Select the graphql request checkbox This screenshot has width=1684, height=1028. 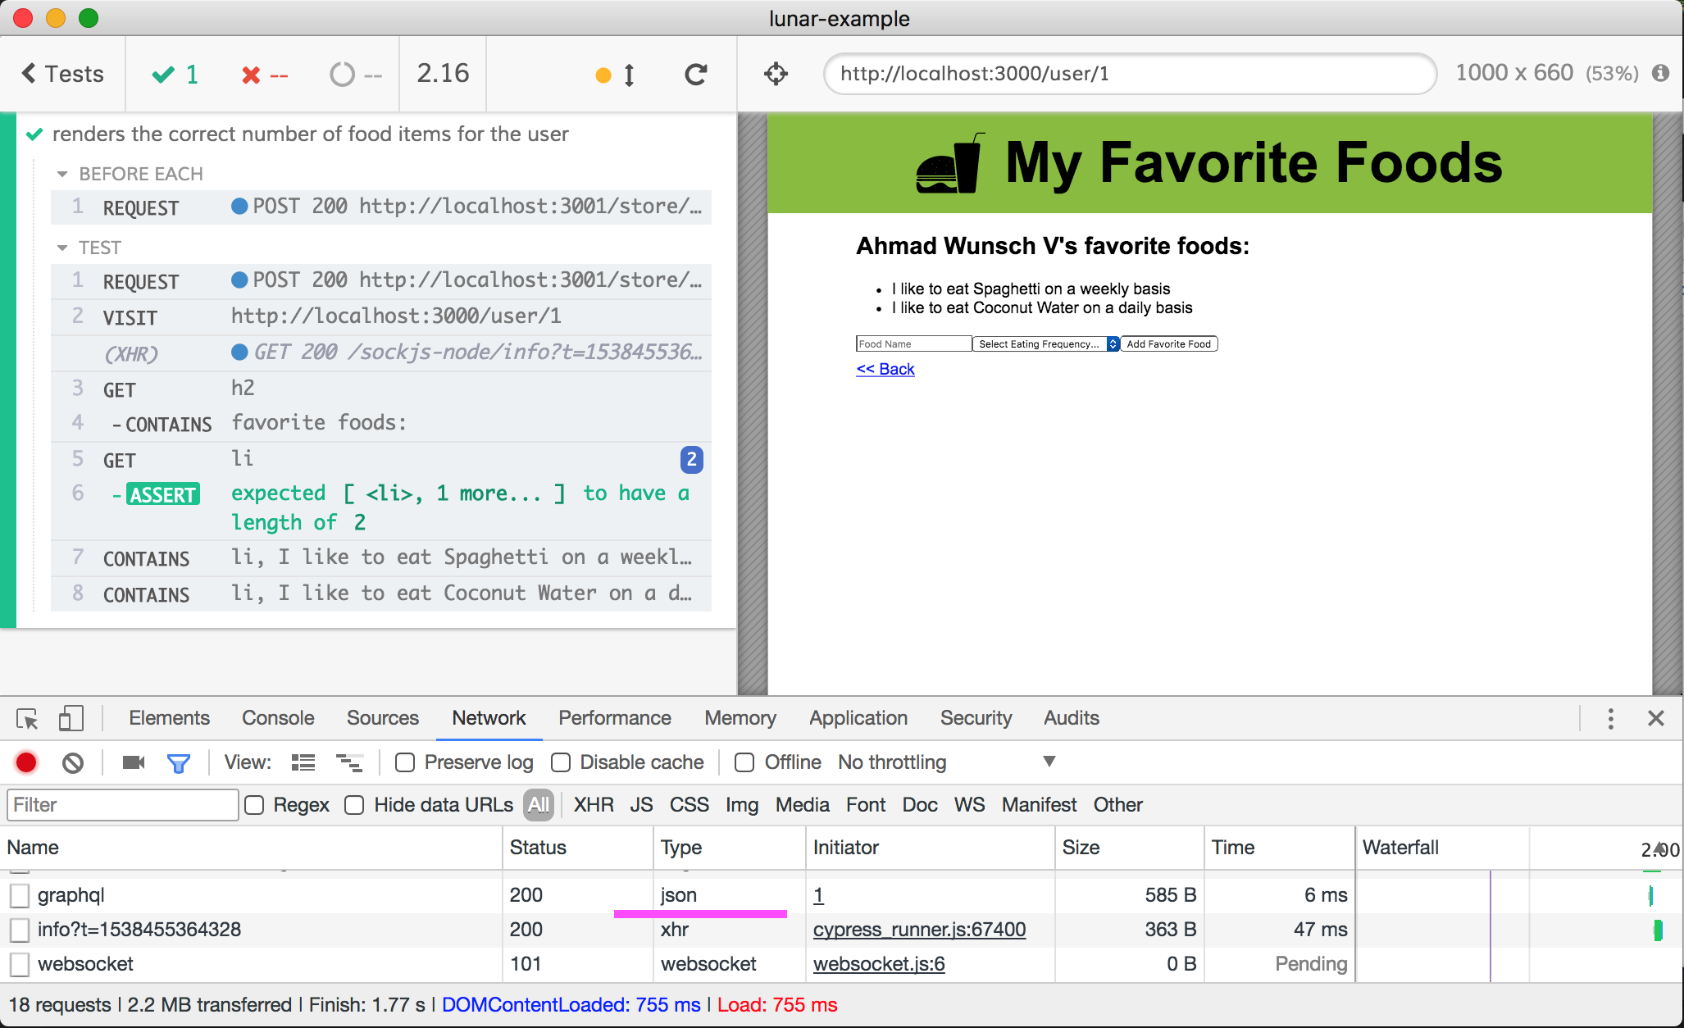click(20, 895)
